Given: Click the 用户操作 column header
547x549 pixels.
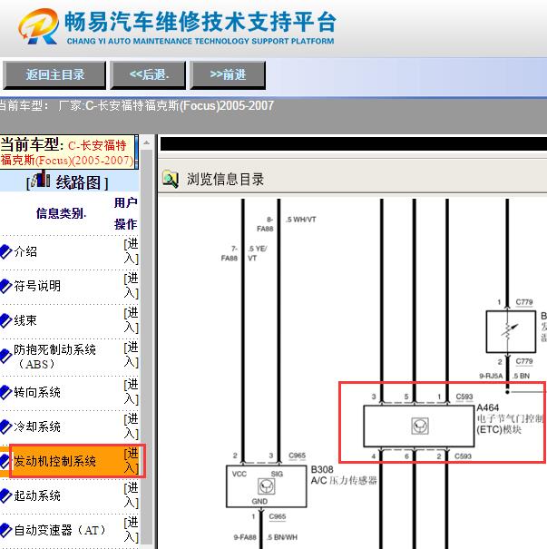Looking at the screenshot, I should [126, 213].
